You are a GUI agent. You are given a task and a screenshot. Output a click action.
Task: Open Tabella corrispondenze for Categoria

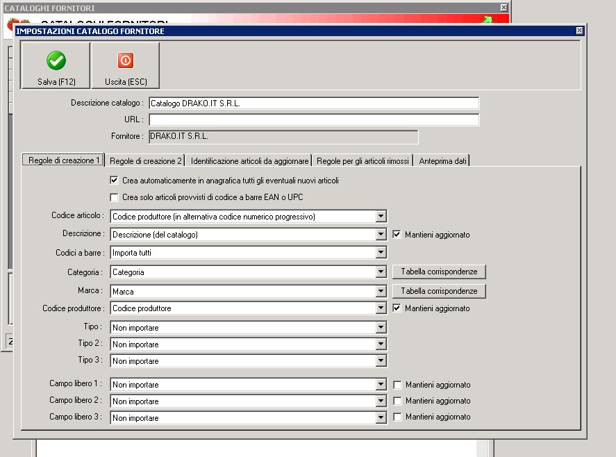pyautogui.click(x=439, y=272)
